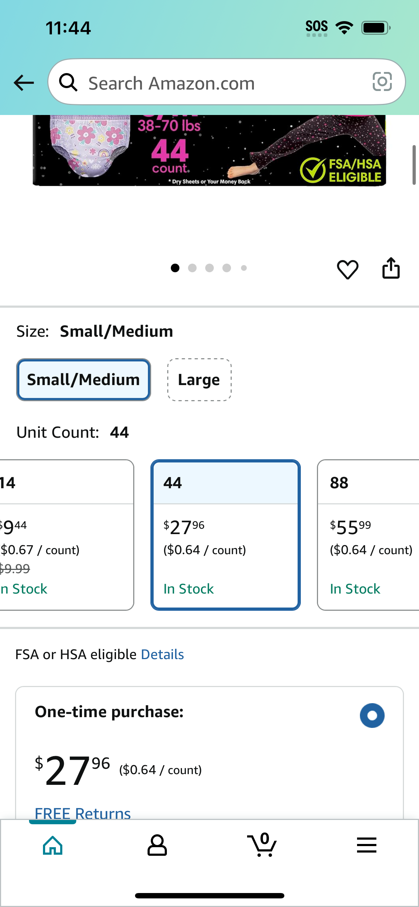The height and width of the screenshot is (907, 419).
Task: Open FSA or HSA Details link
Action: 162,654
